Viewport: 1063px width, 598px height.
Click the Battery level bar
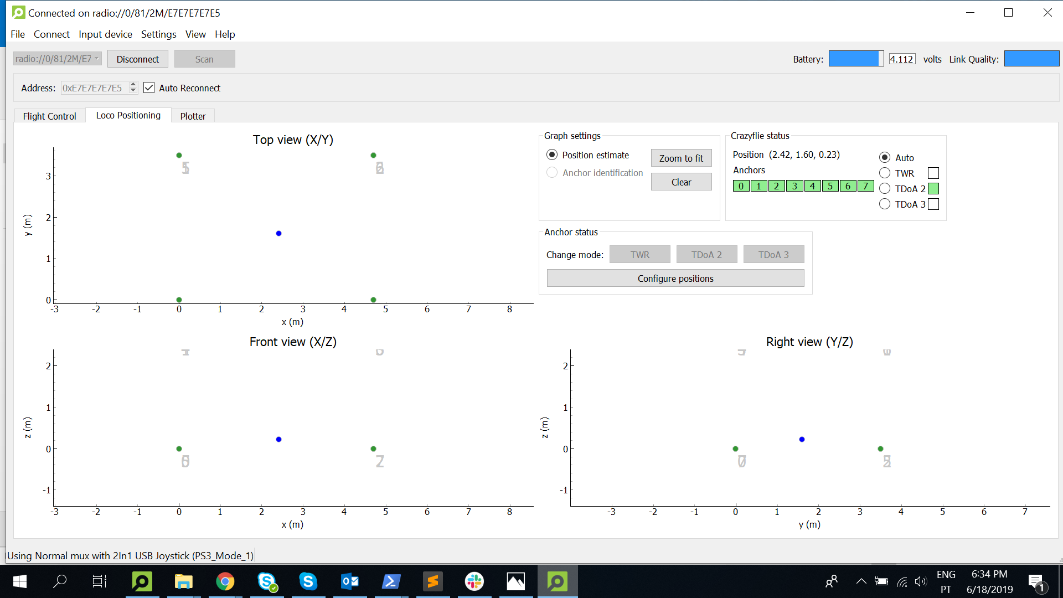click(856, 59)
